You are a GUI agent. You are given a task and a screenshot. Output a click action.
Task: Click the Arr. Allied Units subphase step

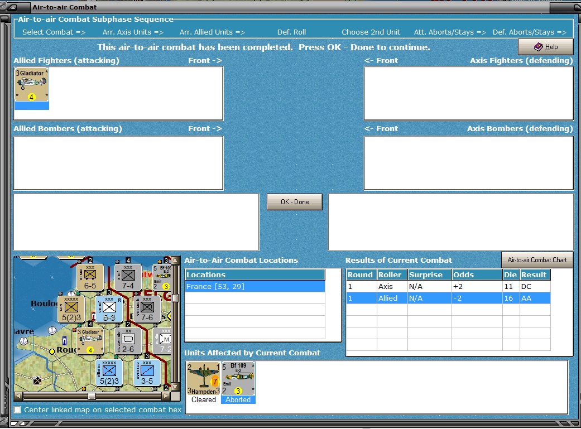tap(212, 32)
